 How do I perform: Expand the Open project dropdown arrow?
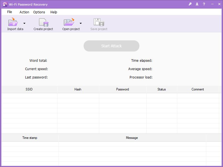click(81, 24)
